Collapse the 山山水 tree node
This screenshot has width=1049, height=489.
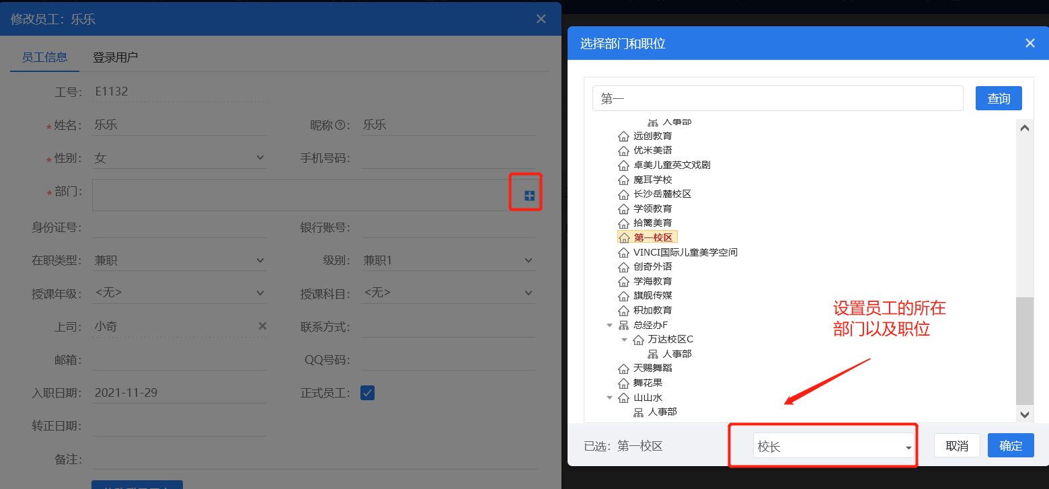click(x=610, y=398)
